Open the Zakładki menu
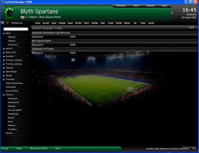 pyautogui.click(x=150, y=6)
